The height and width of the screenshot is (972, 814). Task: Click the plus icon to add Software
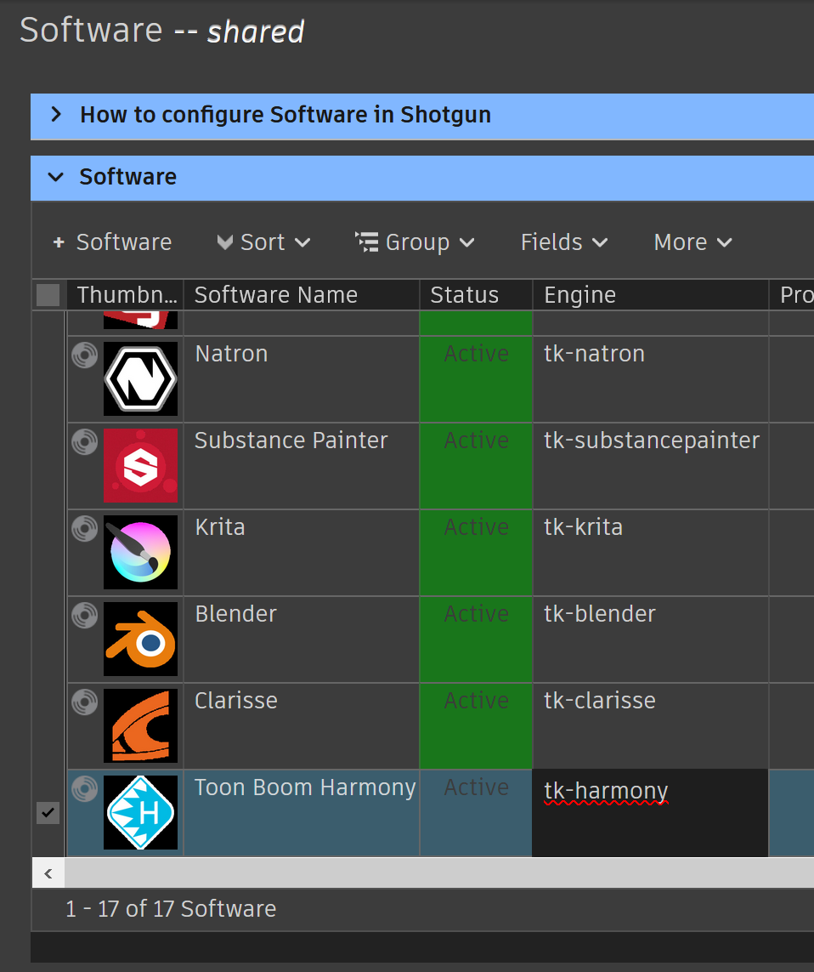coord(59,242)
